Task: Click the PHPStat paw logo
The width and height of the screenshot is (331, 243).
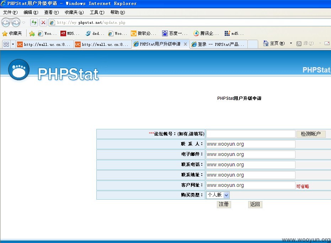Action: pyautogui.click(x=19, y=70)
